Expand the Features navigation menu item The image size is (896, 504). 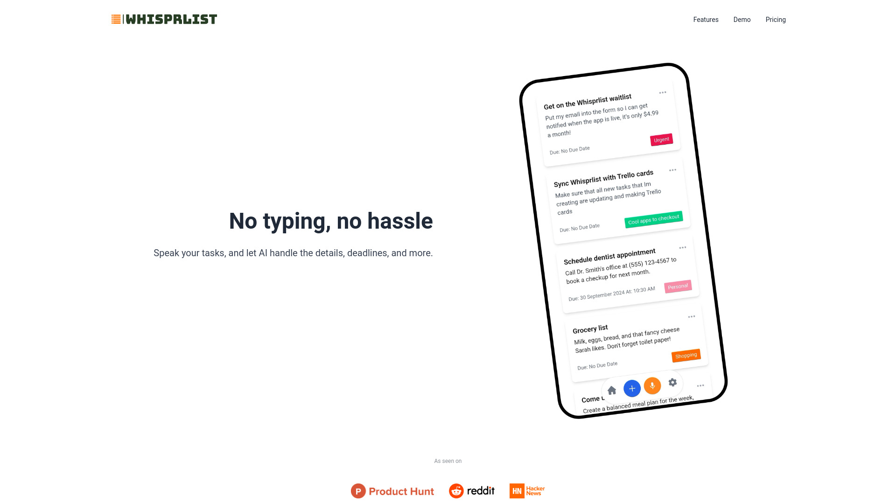(706, 20)
